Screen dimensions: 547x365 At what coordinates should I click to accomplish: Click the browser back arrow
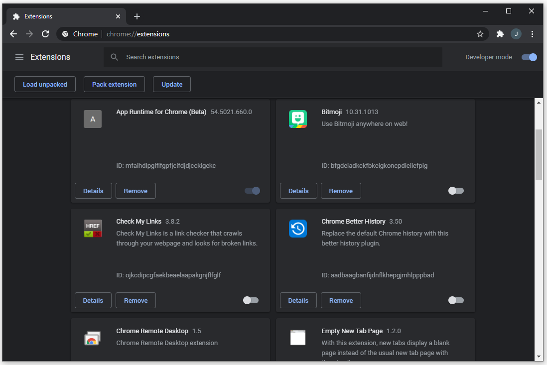(x=13, y=34)
